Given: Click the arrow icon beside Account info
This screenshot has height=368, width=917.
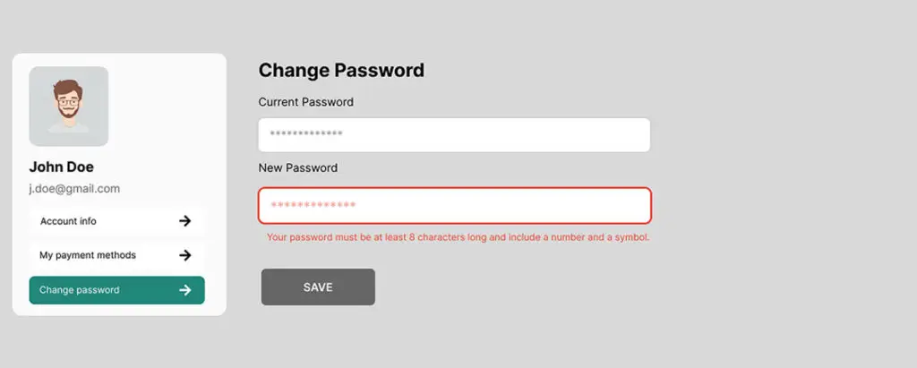Looking at the screenshot, I should (184, 220).
